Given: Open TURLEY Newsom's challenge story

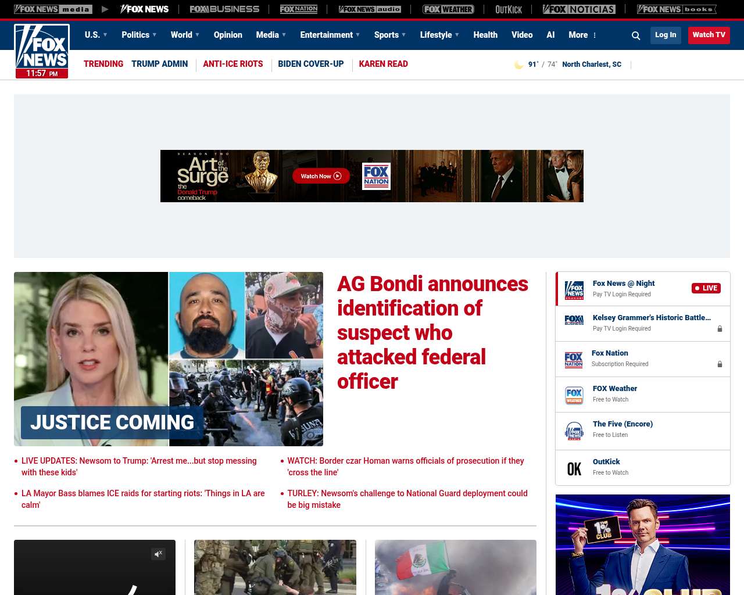Looking at the screenshot, I should (x=407, y=499).
